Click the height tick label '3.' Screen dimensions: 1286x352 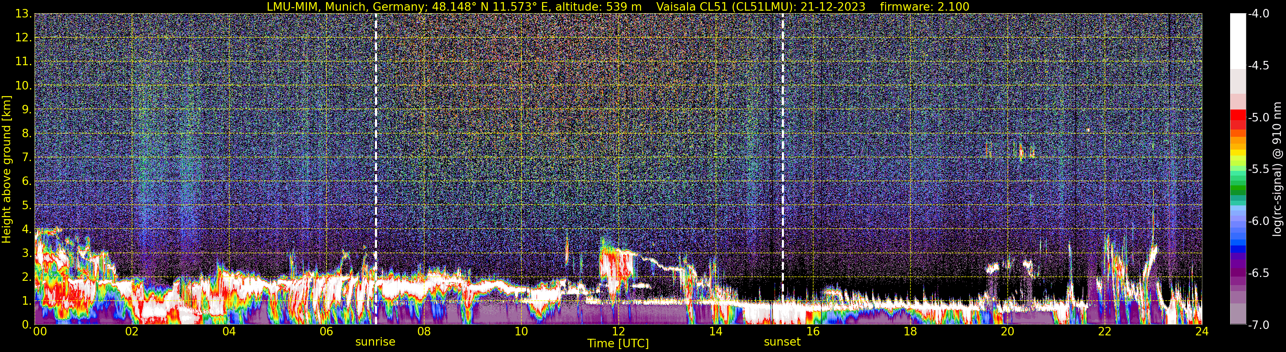[x=26, y=253]
